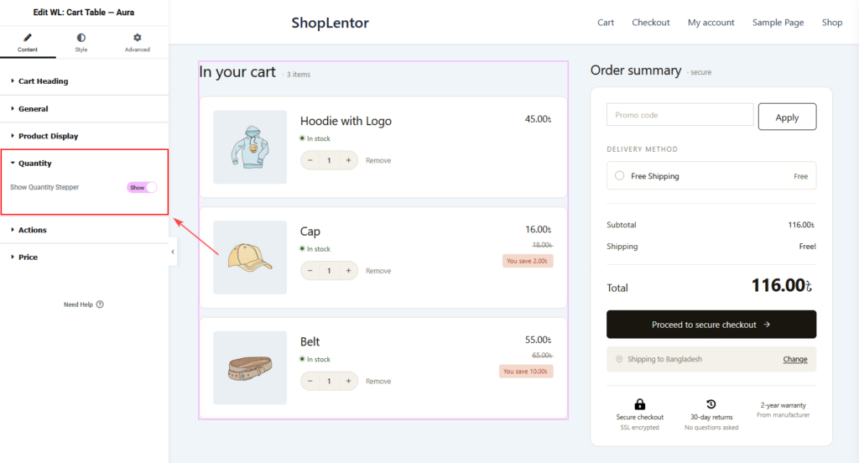This screenshot has width=859, height=463.
Task: Increase Hoodie with Logo quantity with plus
Action: (x=348, y=160)
